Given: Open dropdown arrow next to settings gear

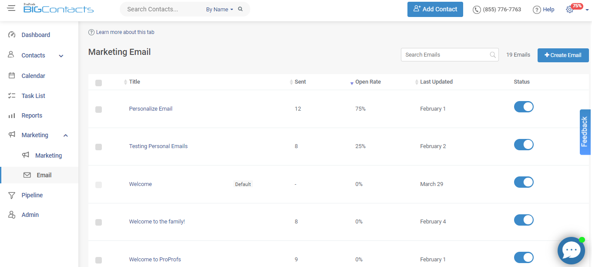Looking at the screenshot, I should (x=587, y=10).
